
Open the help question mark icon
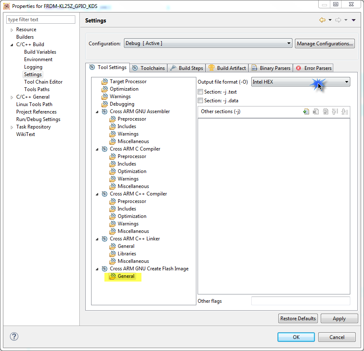[14, 336]
